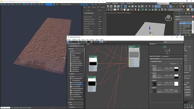Click the Pick tool in Corona frame buffer
This screenshot has width=194, height=109.
point(56,5)
